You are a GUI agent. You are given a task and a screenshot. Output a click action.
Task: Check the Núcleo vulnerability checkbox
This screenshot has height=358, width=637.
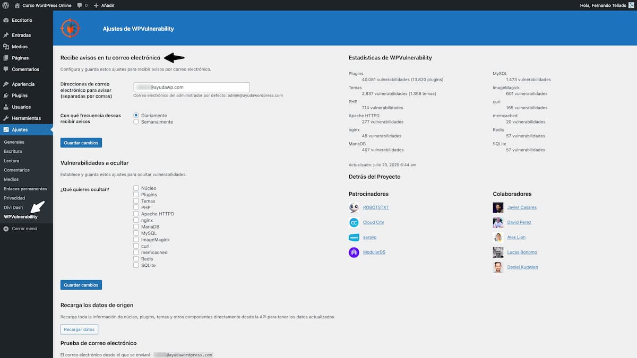[136, 188]
